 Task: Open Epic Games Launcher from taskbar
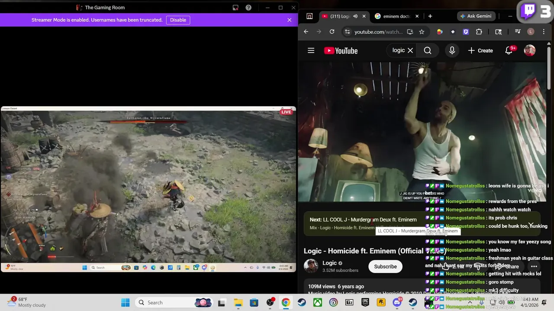pyautogui.click(x=365, y=302)
